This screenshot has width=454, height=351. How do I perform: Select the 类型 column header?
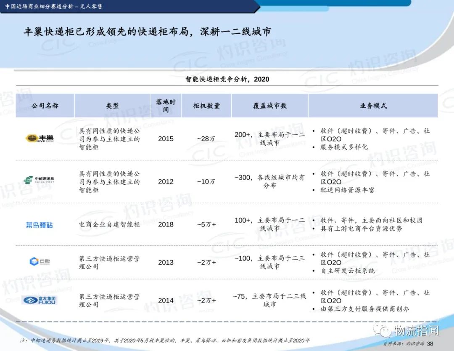point(112,106)
